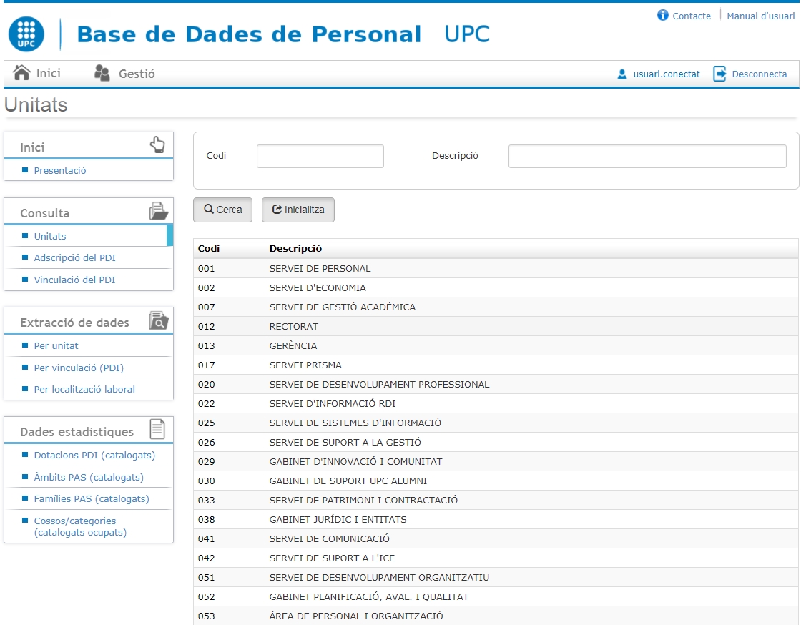Click the usuari.conectat user icon
The height and width of the screenshot is (625, 801).
pos(621,74)
